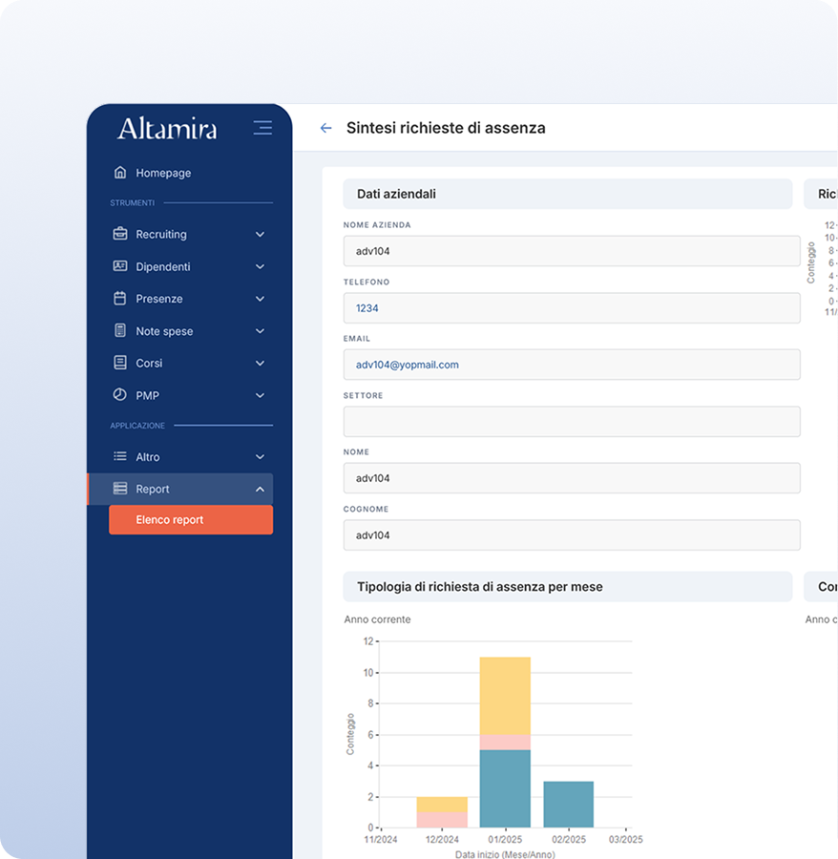Expand the Altro submenu chevron

(x=260, y=457)
